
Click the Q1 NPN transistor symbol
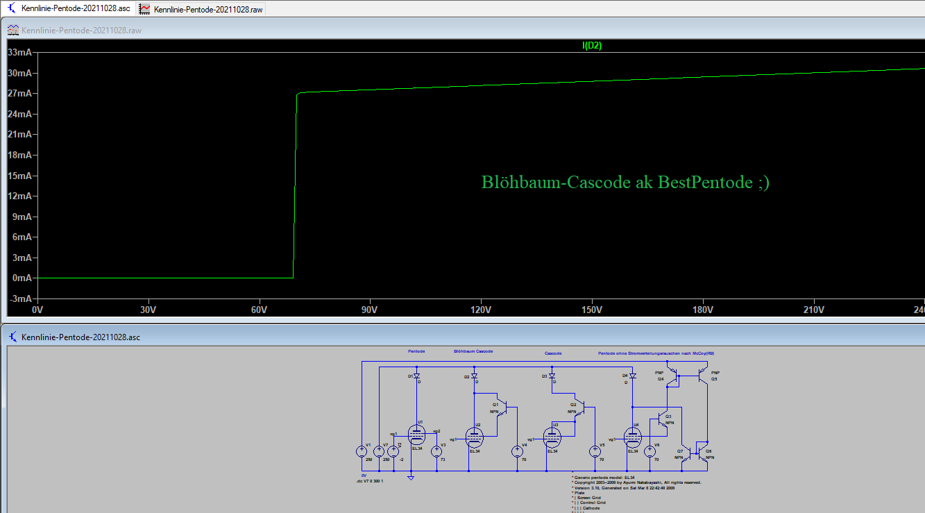[x=504, y=408]
